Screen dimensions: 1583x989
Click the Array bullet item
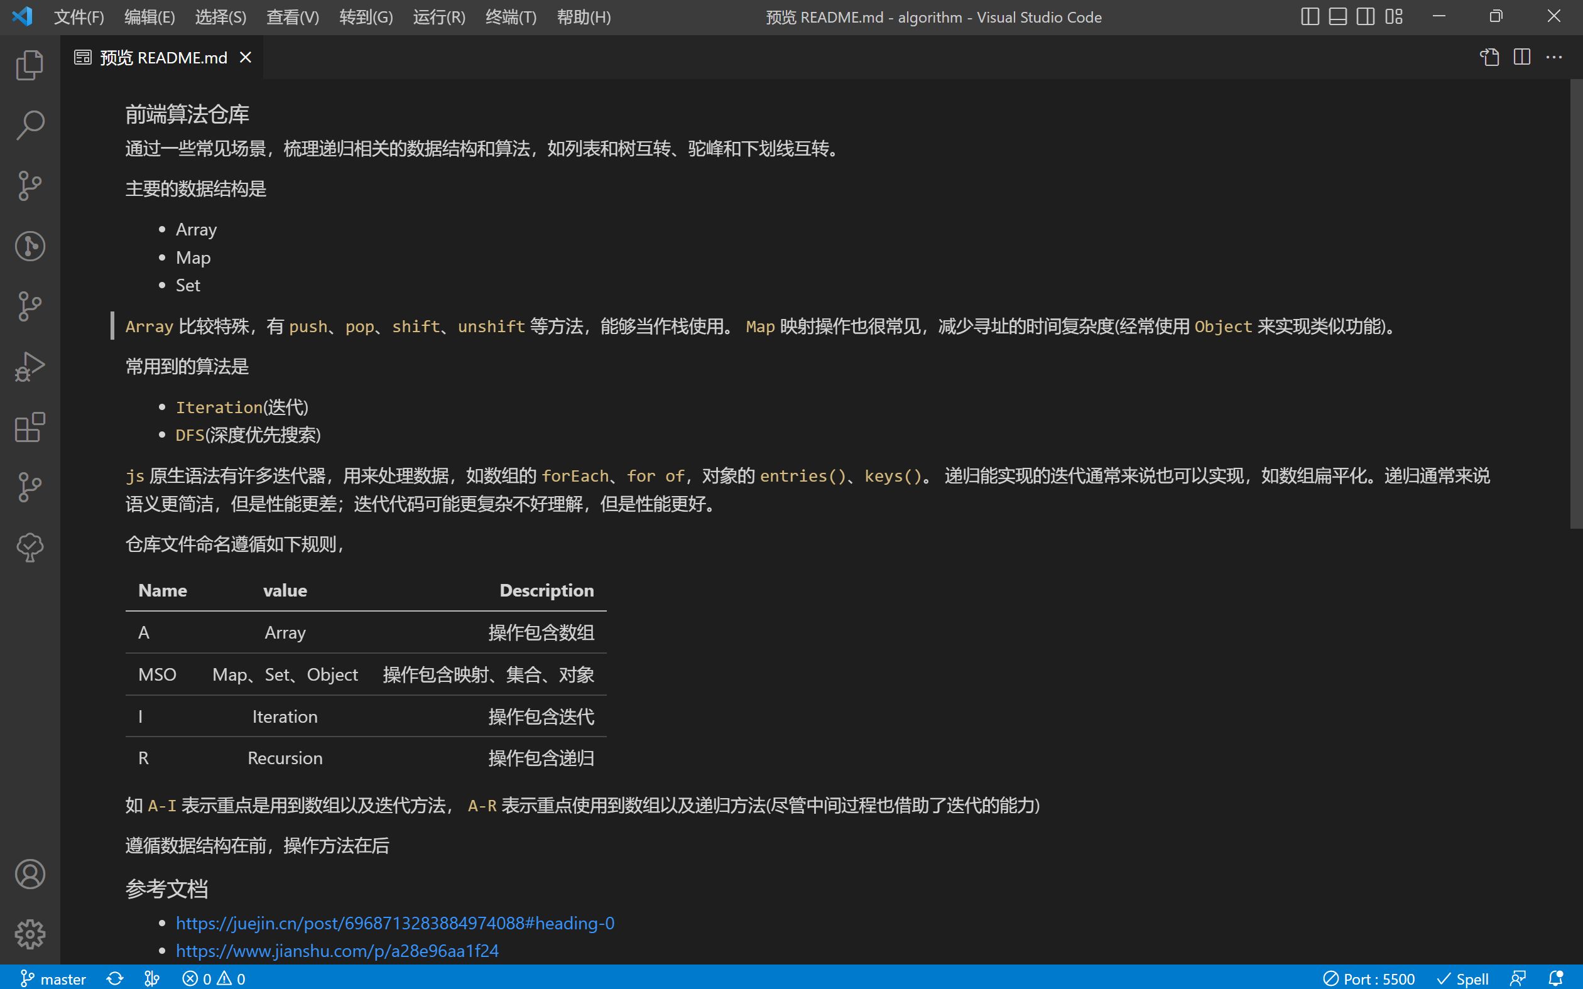[196, 230]
